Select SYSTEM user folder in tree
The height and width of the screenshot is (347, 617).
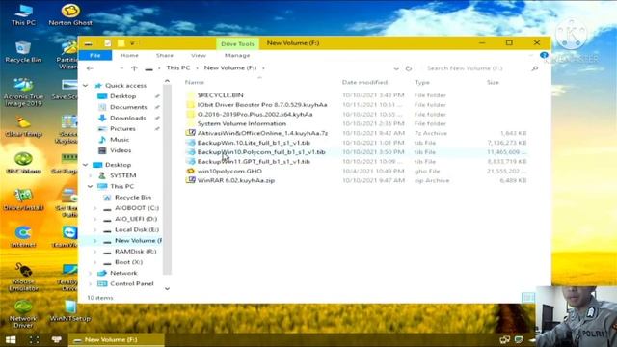click(122, 175)
